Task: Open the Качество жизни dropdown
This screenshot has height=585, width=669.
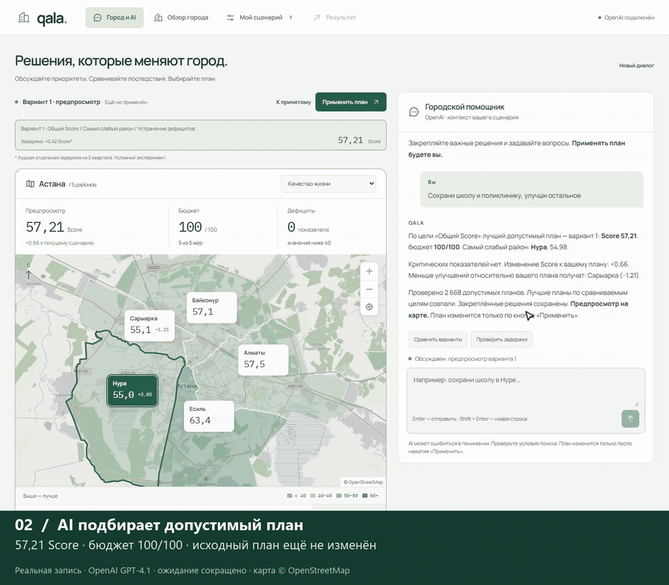Action: 328,184
